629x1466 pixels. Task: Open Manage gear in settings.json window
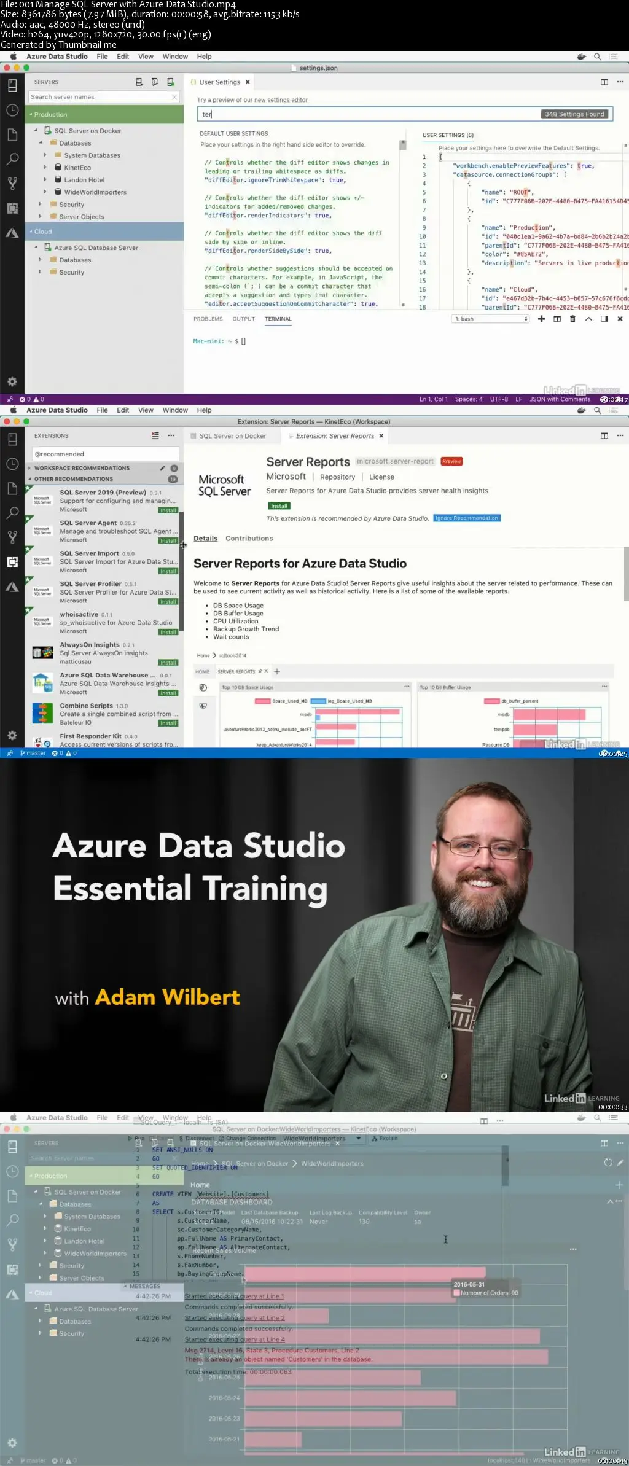(x=12, y=381)
